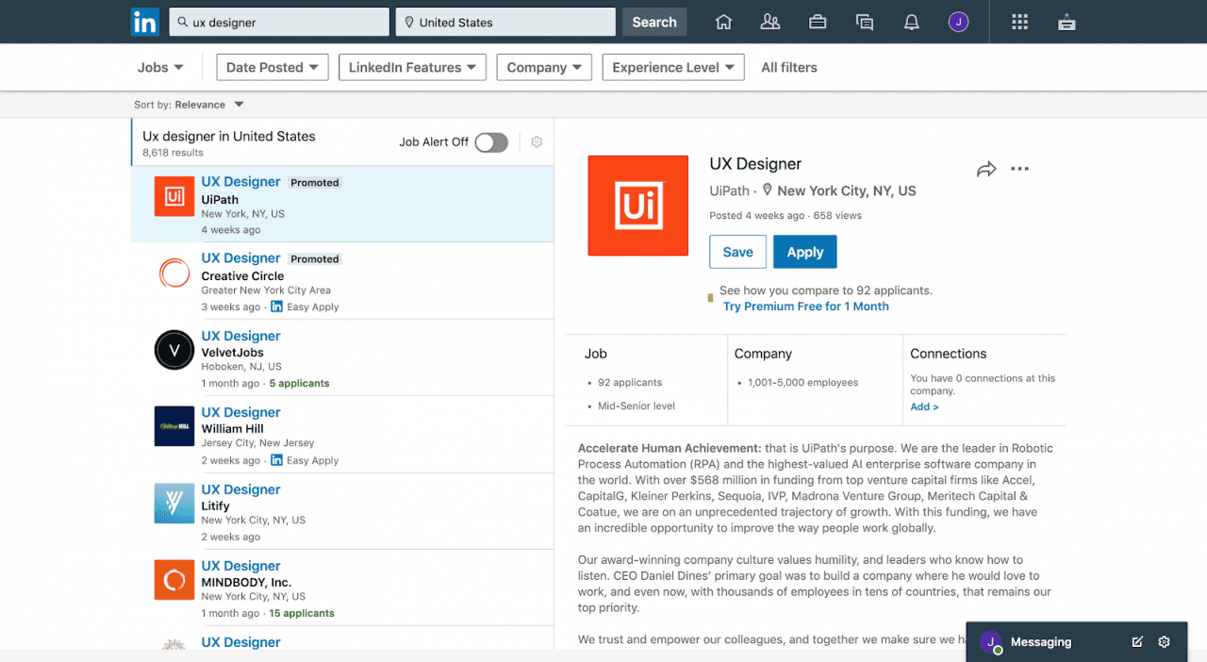This screenshot has width=1207, height=662.
Task: Expand the Date Posted filter dropdown
Action: click(x=272, y=67)
